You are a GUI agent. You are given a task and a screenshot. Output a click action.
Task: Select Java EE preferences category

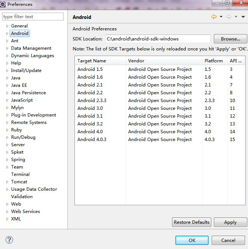pyautogui.click(x=19, y=85)
